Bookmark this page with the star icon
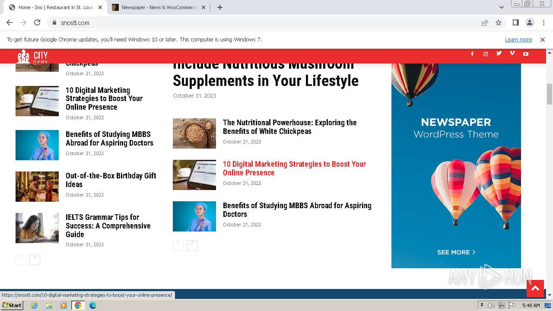 [499, 23]
